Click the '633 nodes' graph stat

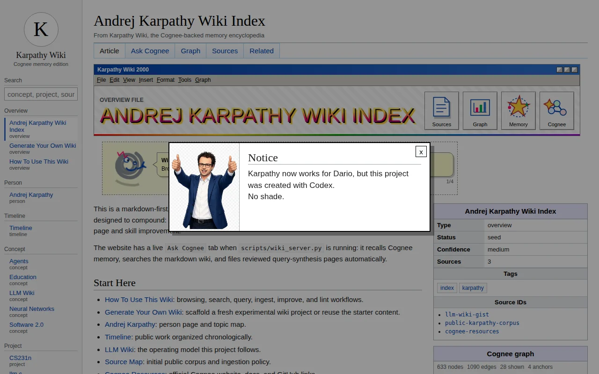coord(451,367)
